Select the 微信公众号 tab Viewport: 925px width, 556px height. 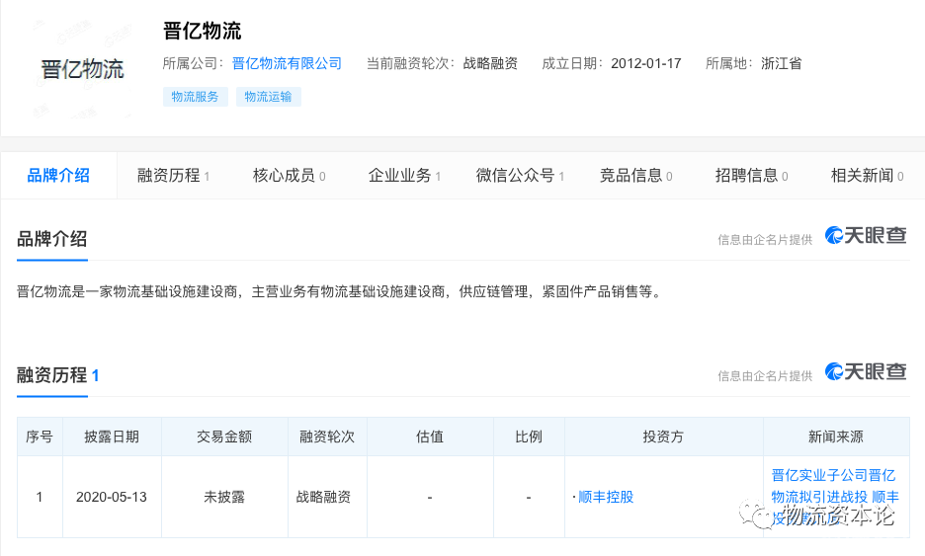point(520,175)
